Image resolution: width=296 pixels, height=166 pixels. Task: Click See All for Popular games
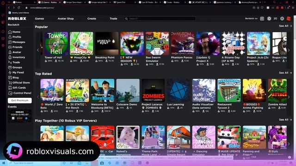(285, 26)
